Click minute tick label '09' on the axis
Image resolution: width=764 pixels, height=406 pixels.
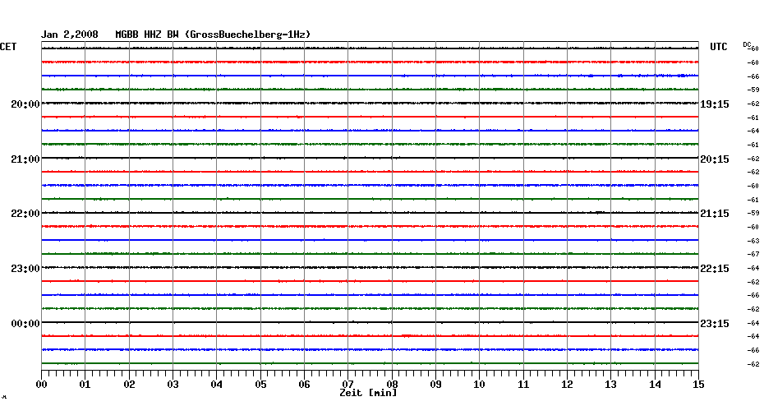pyautogui.click(x=435, y=385)
